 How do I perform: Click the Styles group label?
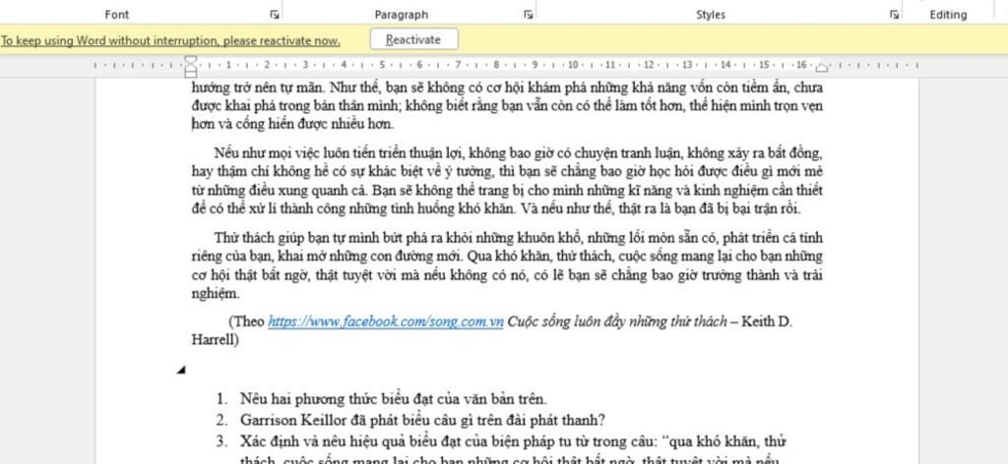(x=711, y=14)
